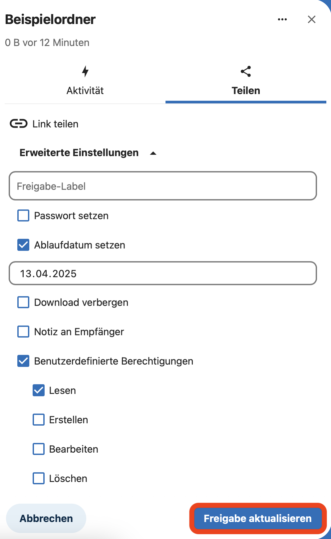This screenshot has height=539, width=331.
Task: Collapse Erweiterte Einstellungen section
Action: [x=79, y=153]
